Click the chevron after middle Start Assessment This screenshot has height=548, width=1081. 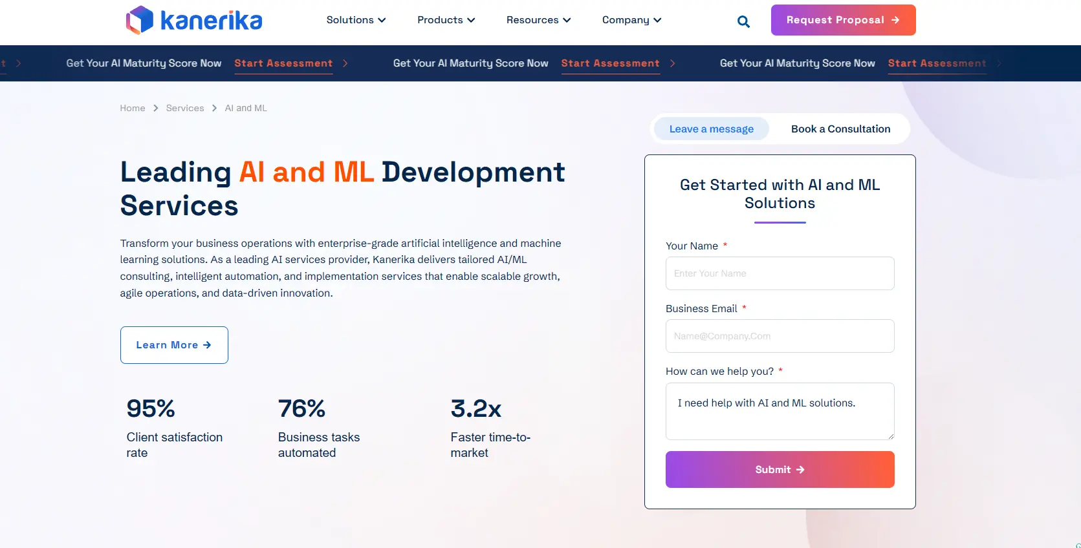click(673, 63)
